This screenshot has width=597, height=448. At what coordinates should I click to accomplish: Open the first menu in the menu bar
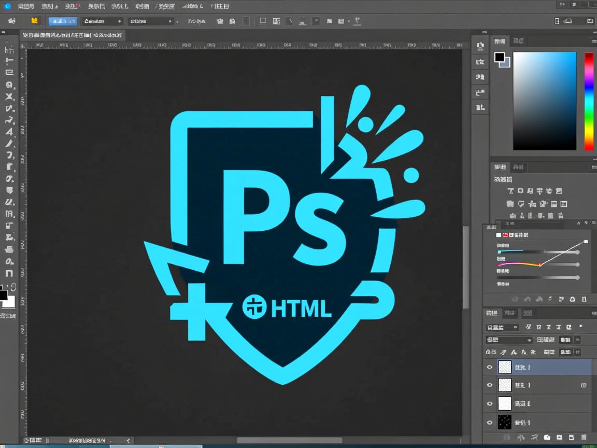pos(25,6)
